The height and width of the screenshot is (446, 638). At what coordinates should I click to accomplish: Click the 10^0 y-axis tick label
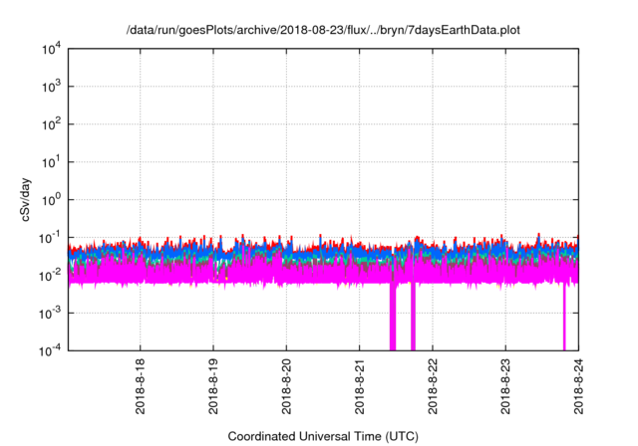pos(51,200)
